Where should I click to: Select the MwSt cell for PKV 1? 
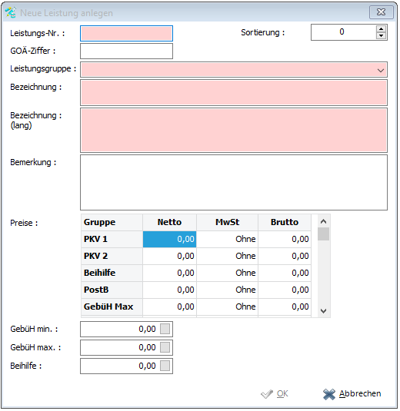pyautogui.click(x=227, y=240)
